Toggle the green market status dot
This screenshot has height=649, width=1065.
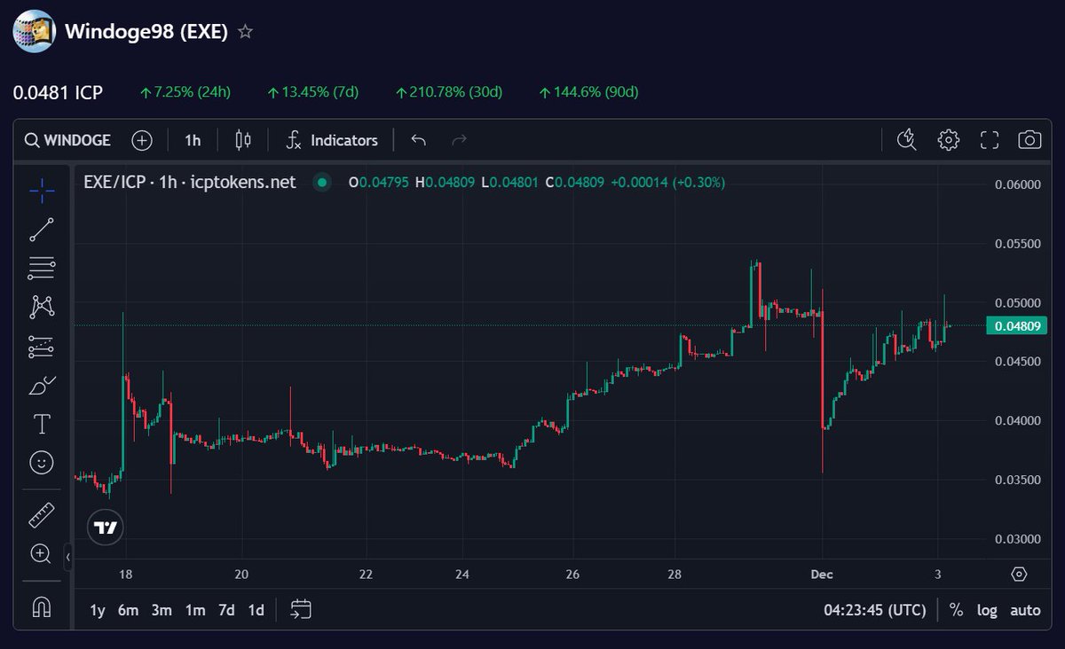click(322, 183)
